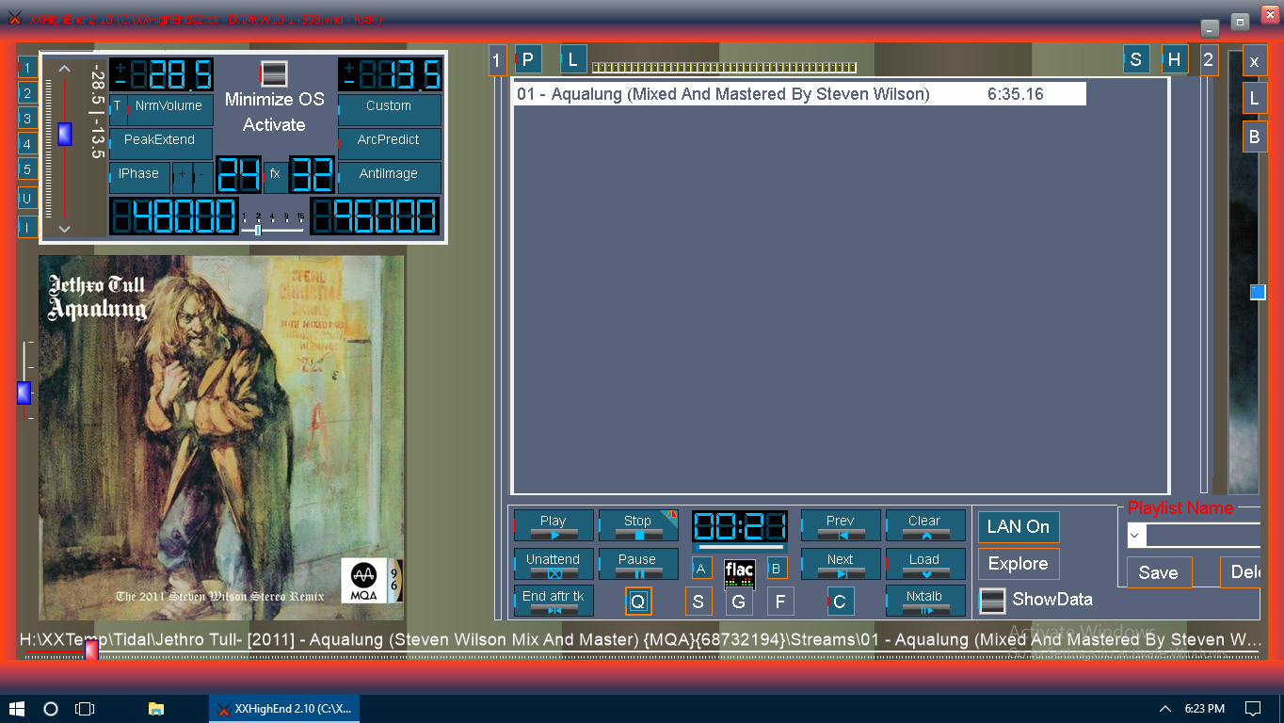
Task: Click the T button beside NrmVolume
Action: pos(118,109)
